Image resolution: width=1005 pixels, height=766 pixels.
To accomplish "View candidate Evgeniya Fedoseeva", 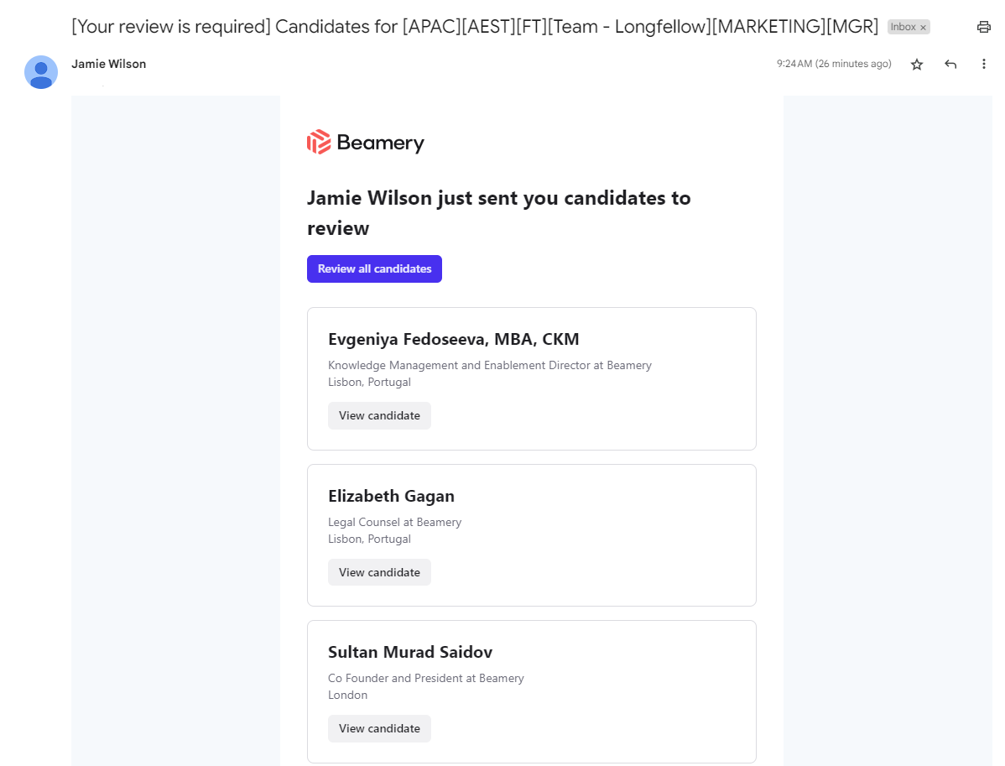I will [x=379, y=415].
